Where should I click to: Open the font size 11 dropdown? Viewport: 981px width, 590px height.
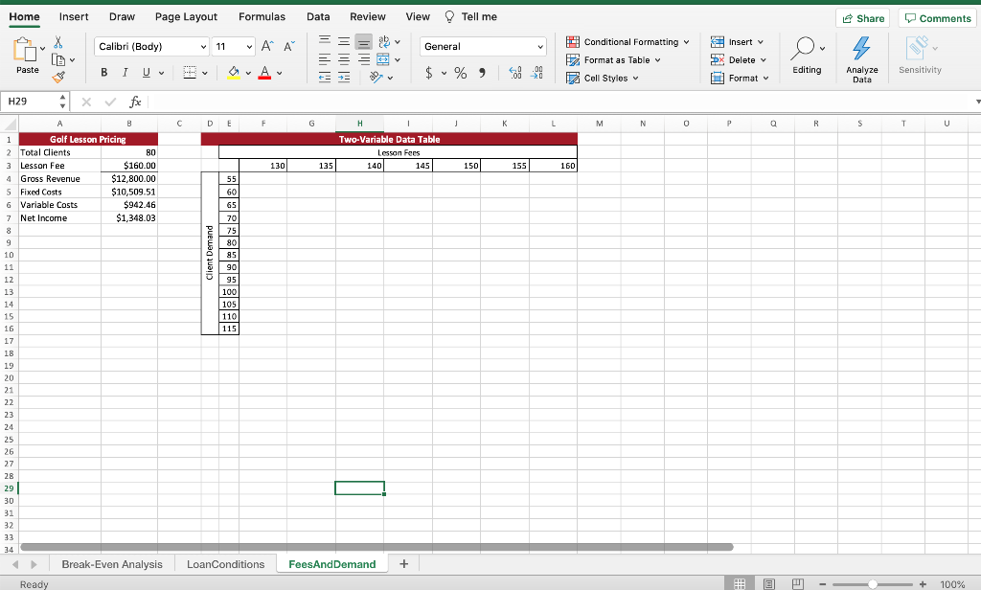[x=249, y=47]
